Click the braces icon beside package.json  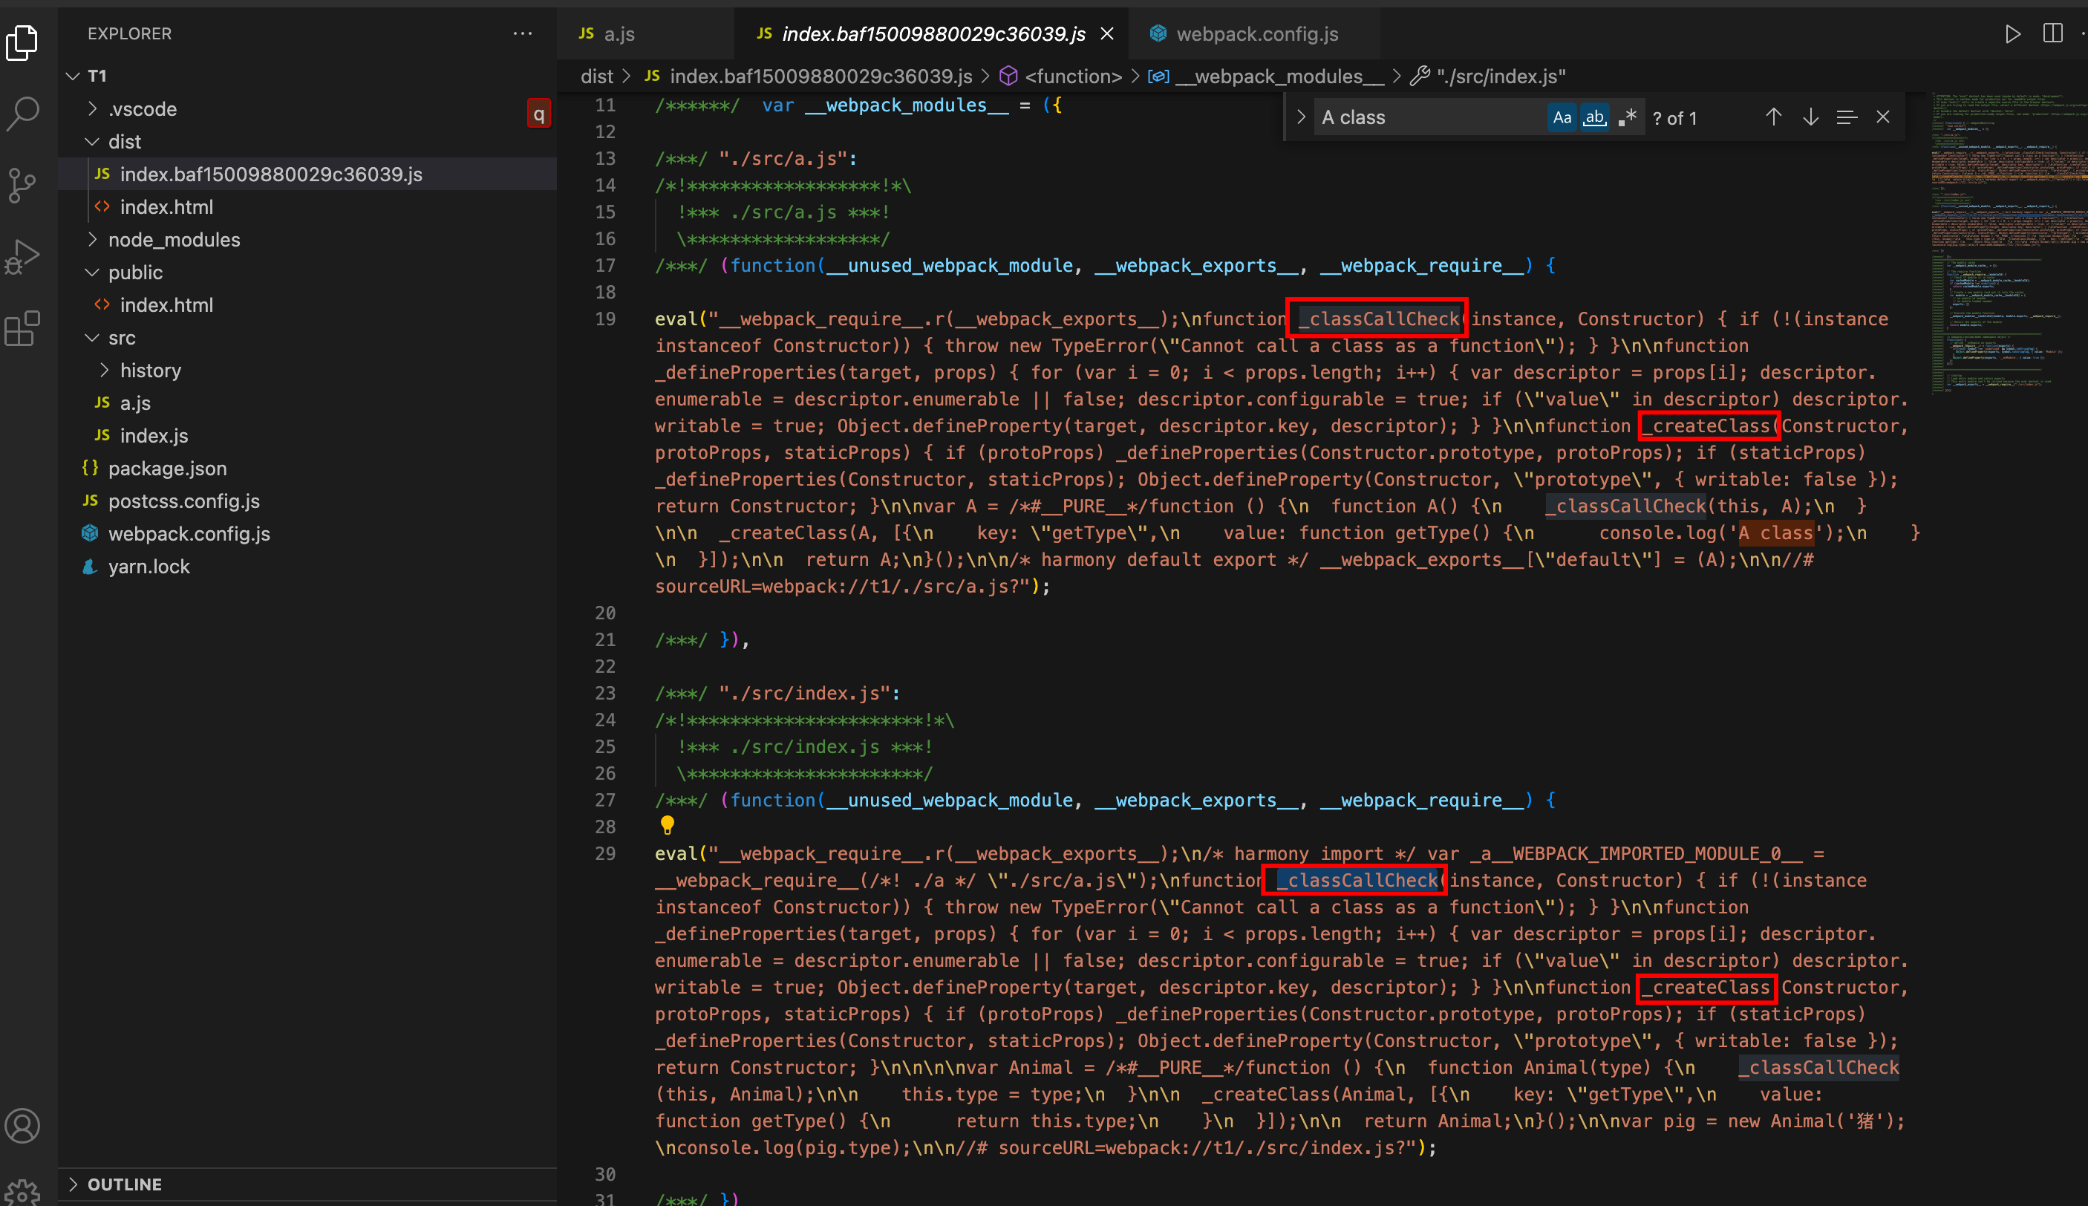click(x=91, y=468)
